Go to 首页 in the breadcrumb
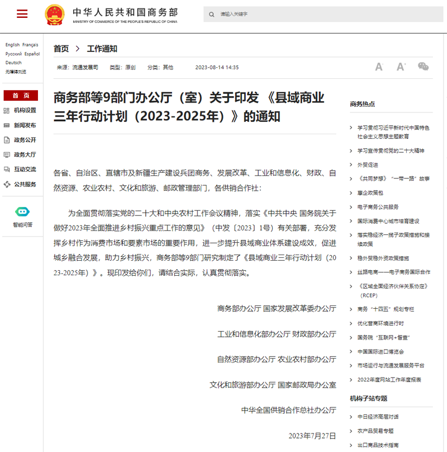447x452 pixels. coord(61,49)
